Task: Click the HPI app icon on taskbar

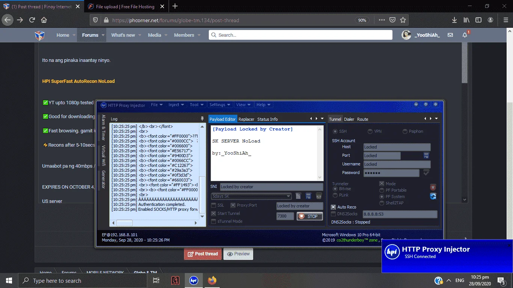Action: (193, 280)
